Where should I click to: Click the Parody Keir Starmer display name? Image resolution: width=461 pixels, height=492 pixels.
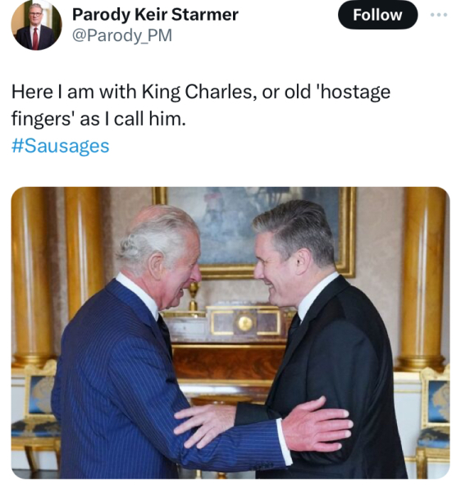tap(155, 15)
